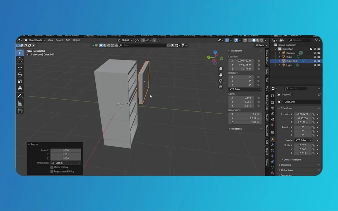Open the Object Mode dropdown
338x211 pixels.
36,40
